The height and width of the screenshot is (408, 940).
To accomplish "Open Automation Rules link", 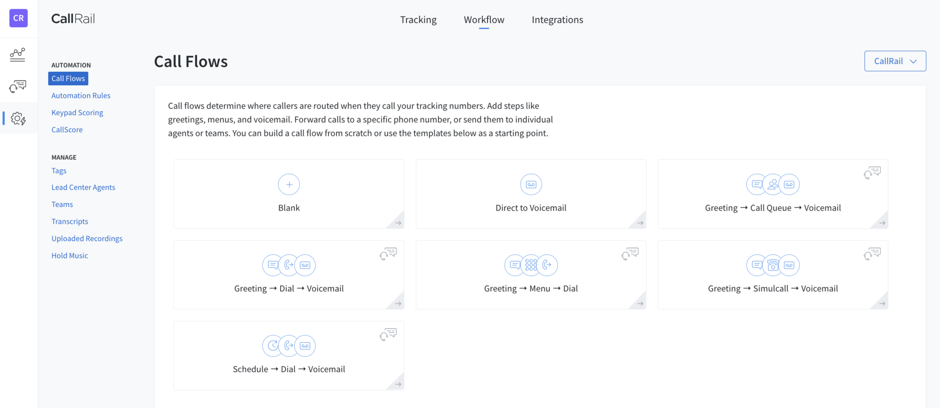I will point(81,95).
